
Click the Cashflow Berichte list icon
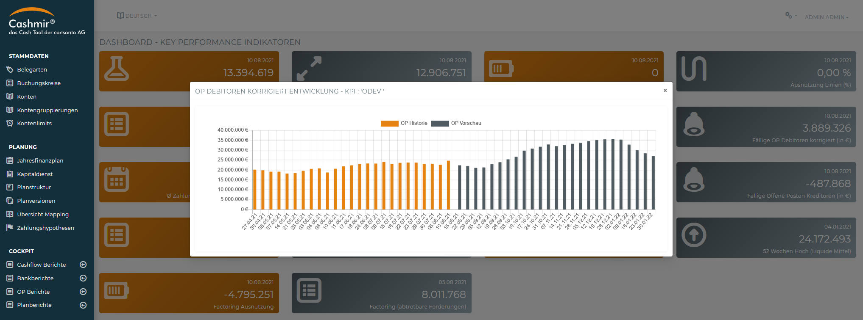(x=10, y=265)
